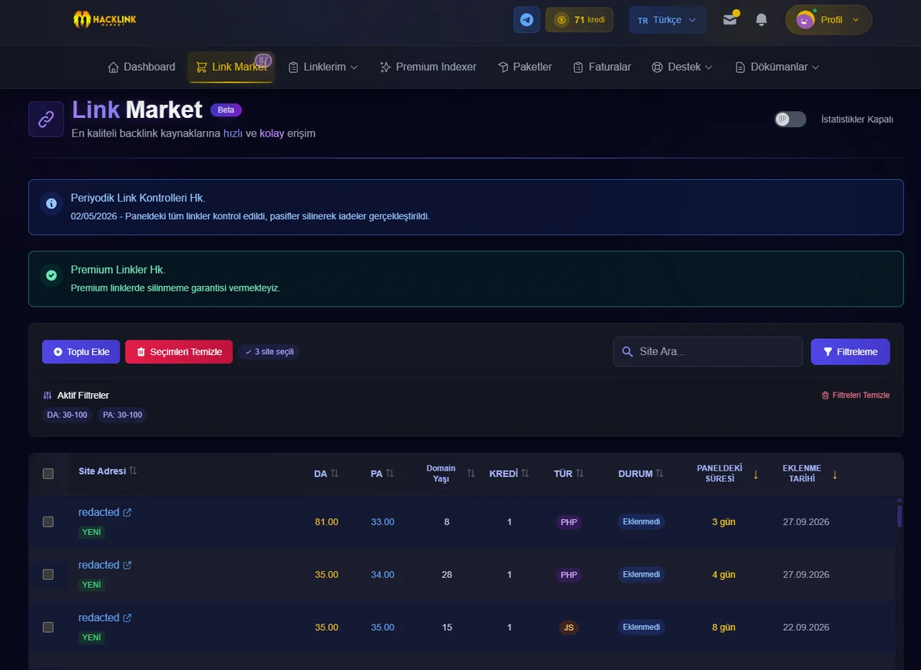Open Premium Indexer page
This screenshot has width=921, height=670.
pyautogui.click(x=428, y=67)
